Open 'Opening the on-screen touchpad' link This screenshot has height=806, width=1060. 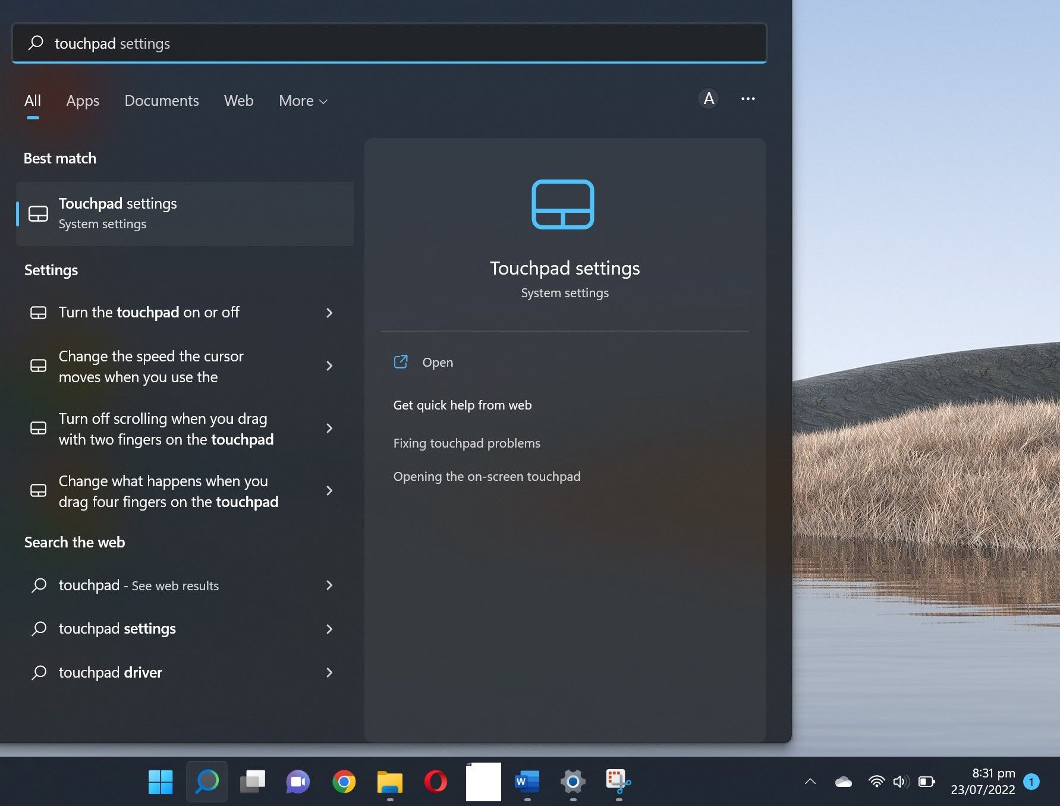487,476
